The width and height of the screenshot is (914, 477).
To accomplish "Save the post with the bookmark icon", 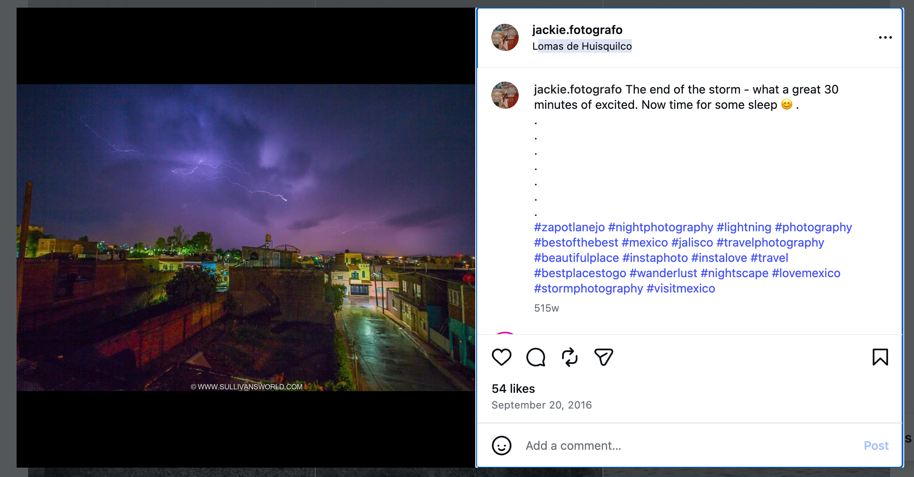I will pos(880,357).
